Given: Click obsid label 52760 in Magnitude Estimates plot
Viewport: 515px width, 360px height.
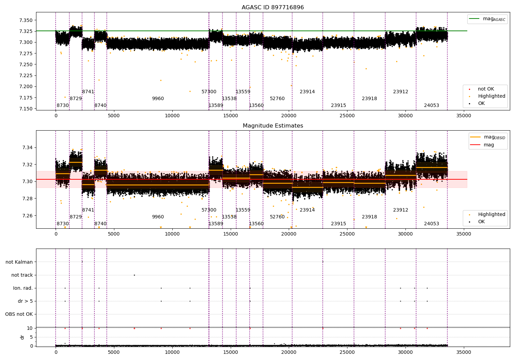Looking at the screenshot, I should [x=277, y=217].
